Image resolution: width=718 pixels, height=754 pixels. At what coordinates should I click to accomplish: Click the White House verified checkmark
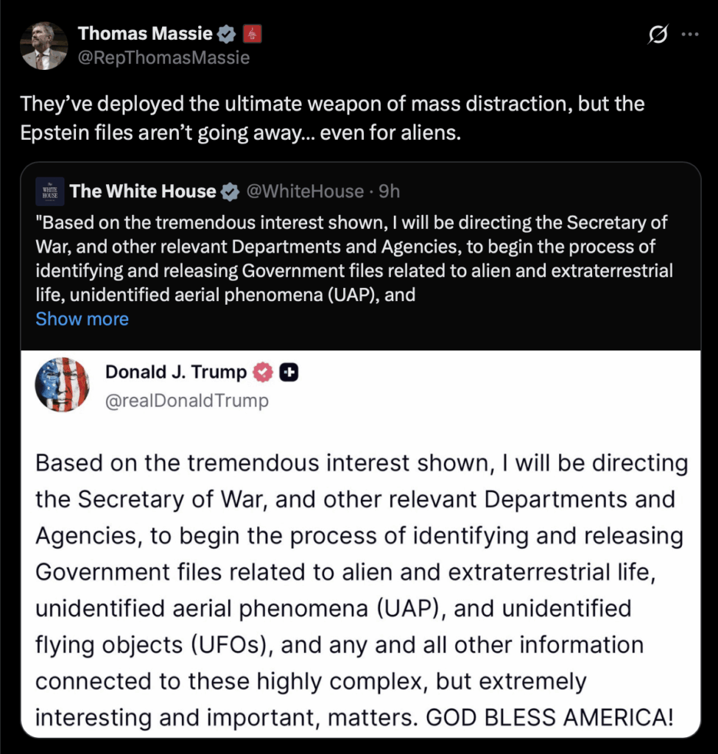(230, 191)
